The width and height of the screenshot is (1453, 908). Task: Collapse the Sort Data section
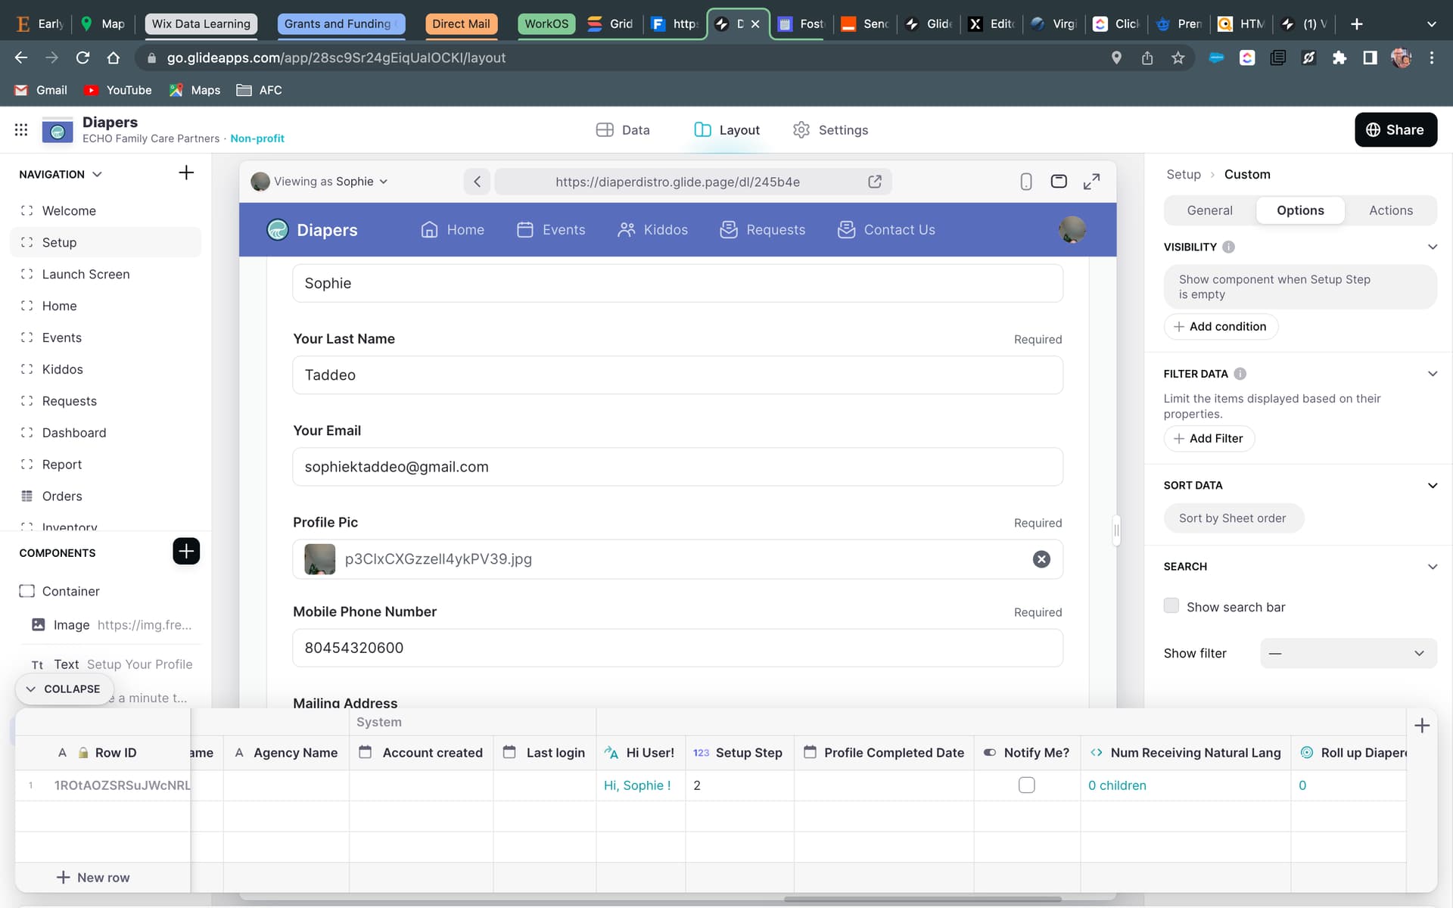click(1432, 486)
